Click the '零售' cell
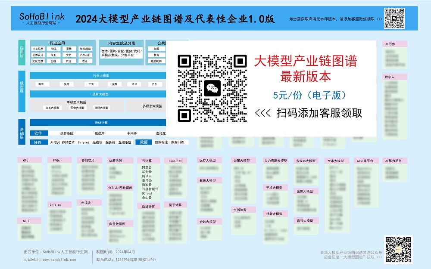431x269 pixels. click(69, 49)
